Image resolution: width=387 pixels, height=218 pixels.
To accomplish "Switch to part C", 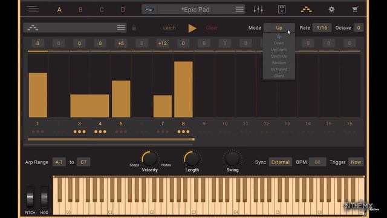I will pos(102,10).
